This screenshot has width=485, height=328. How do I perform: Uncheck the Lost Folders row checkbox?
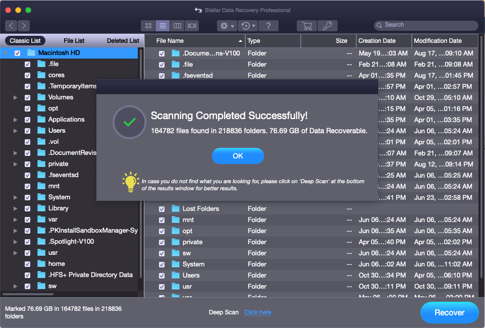coord(162,209)
